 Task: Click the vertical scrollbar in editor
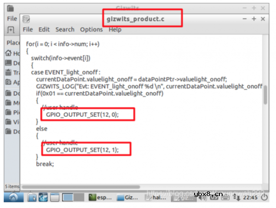[x=265, y=95]
